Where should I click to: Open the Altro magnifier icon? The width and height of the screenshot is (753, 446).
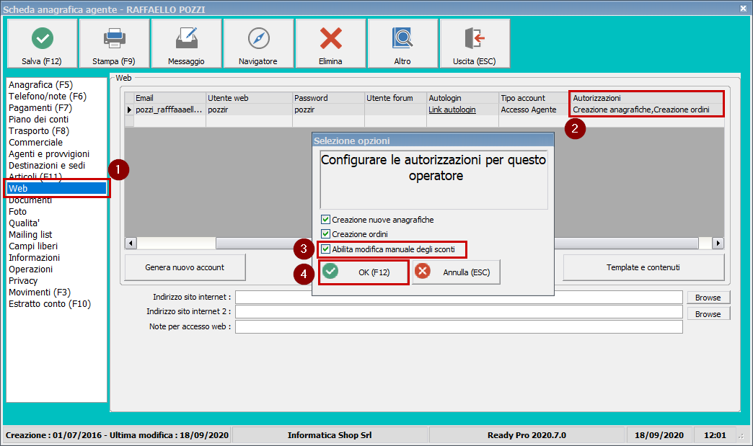pos(402,38)
